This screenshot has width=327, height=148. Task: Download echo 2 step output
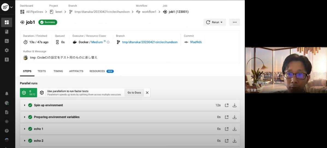tap(235, 141)
